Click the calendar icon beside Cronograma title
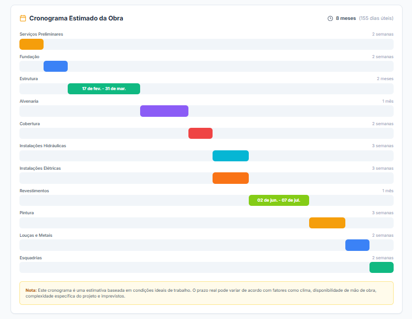This screenshot has height=319, width=412. tap(23, 18)
